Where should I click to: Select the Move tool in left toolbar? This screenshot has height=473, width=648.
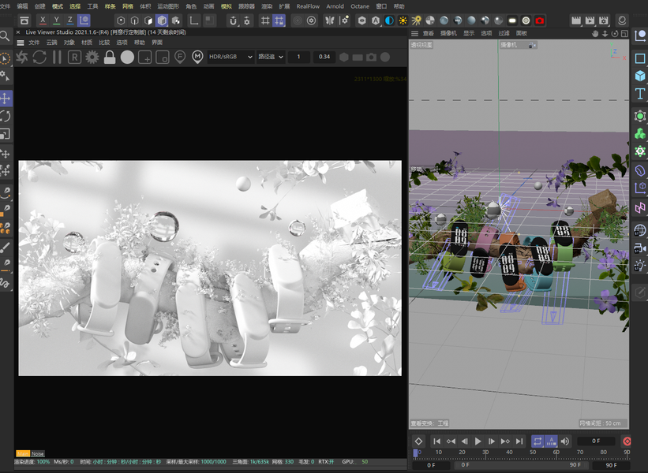[6, 99]
